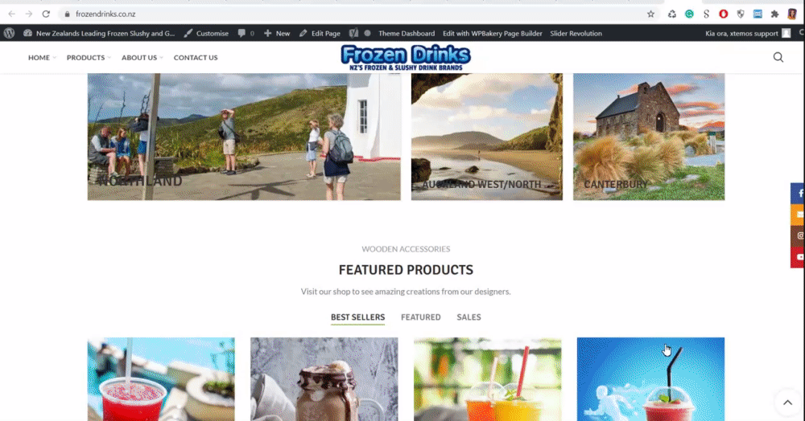Viewport: 805px width, 421px height.
Task: Click Edit with WPBakery Page Builder
Action: [x=493, y=33]
